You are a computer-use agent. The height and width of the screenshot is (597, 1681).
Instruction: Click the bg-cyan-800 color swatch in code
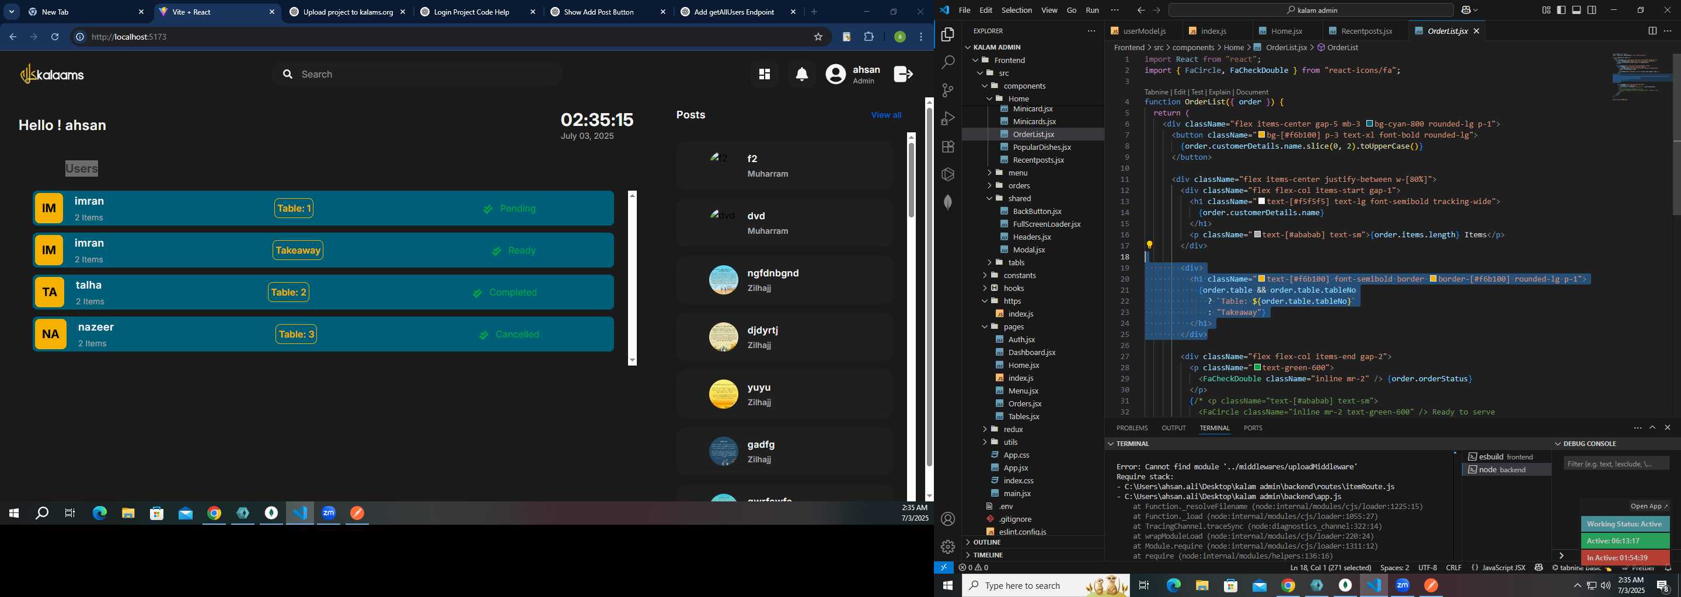(x=1370, y=124)
